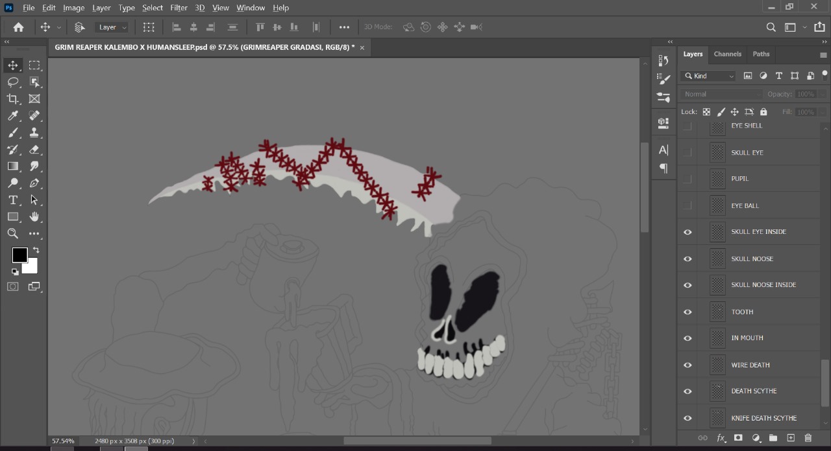The width and height of the screenshot is (831, 451).
Task: Show the EYE BALL layer
Action: 688,205
